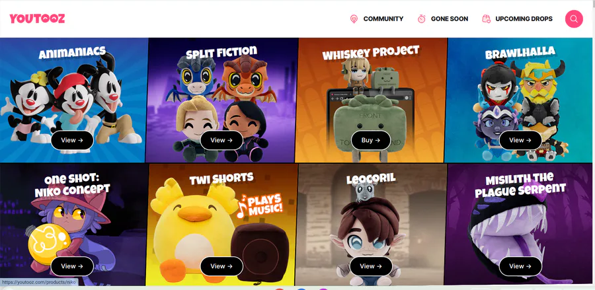The height and width of the screenshot is (290, 595).
Task: View the One Shot Niko Concept product
Action: [72, 266]
